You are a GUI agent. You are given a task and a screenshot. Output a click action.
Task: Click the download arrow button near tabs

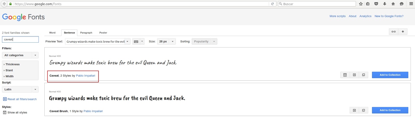[403, 32]
